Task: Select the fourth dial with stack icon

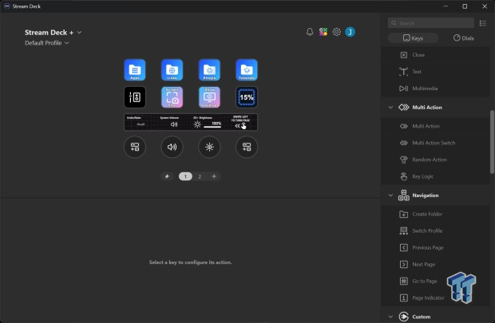Action: tap(247, 147)
